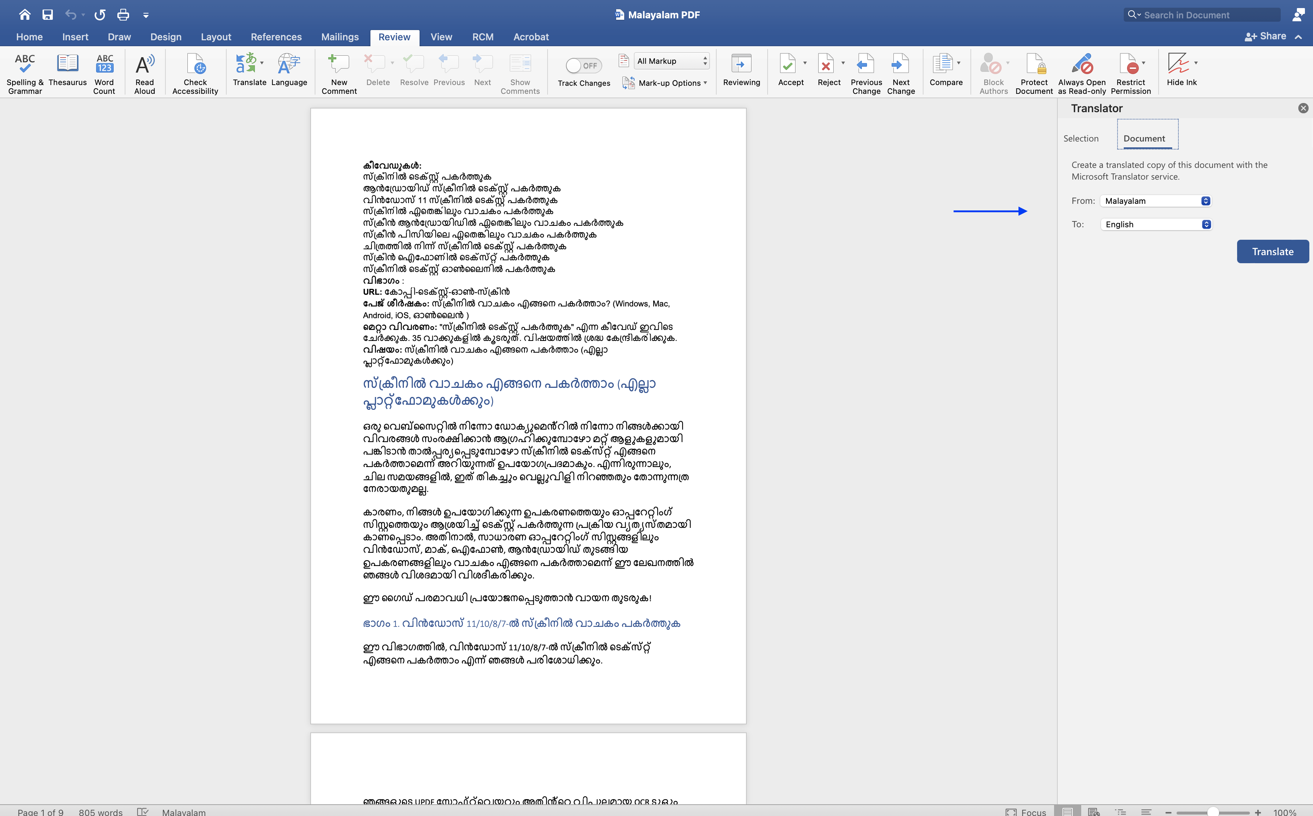Toggle Hide Ink
The width and height of the screenshot is (1313, 816).
pos(1182,70)
